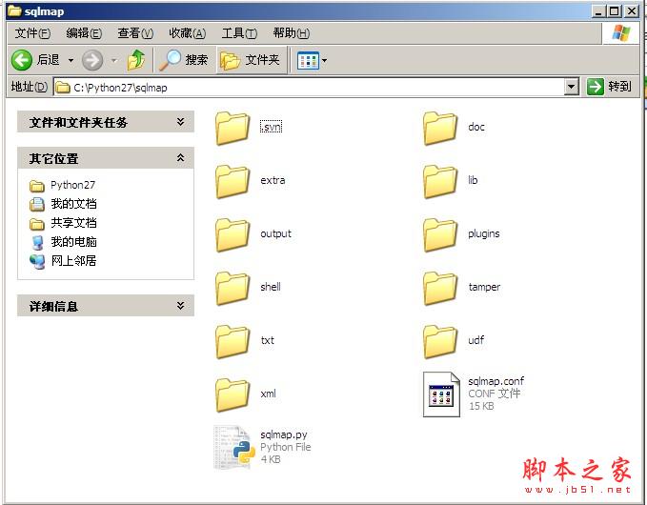
Task: Go up one folder level icon
Action: pos(136,60)
